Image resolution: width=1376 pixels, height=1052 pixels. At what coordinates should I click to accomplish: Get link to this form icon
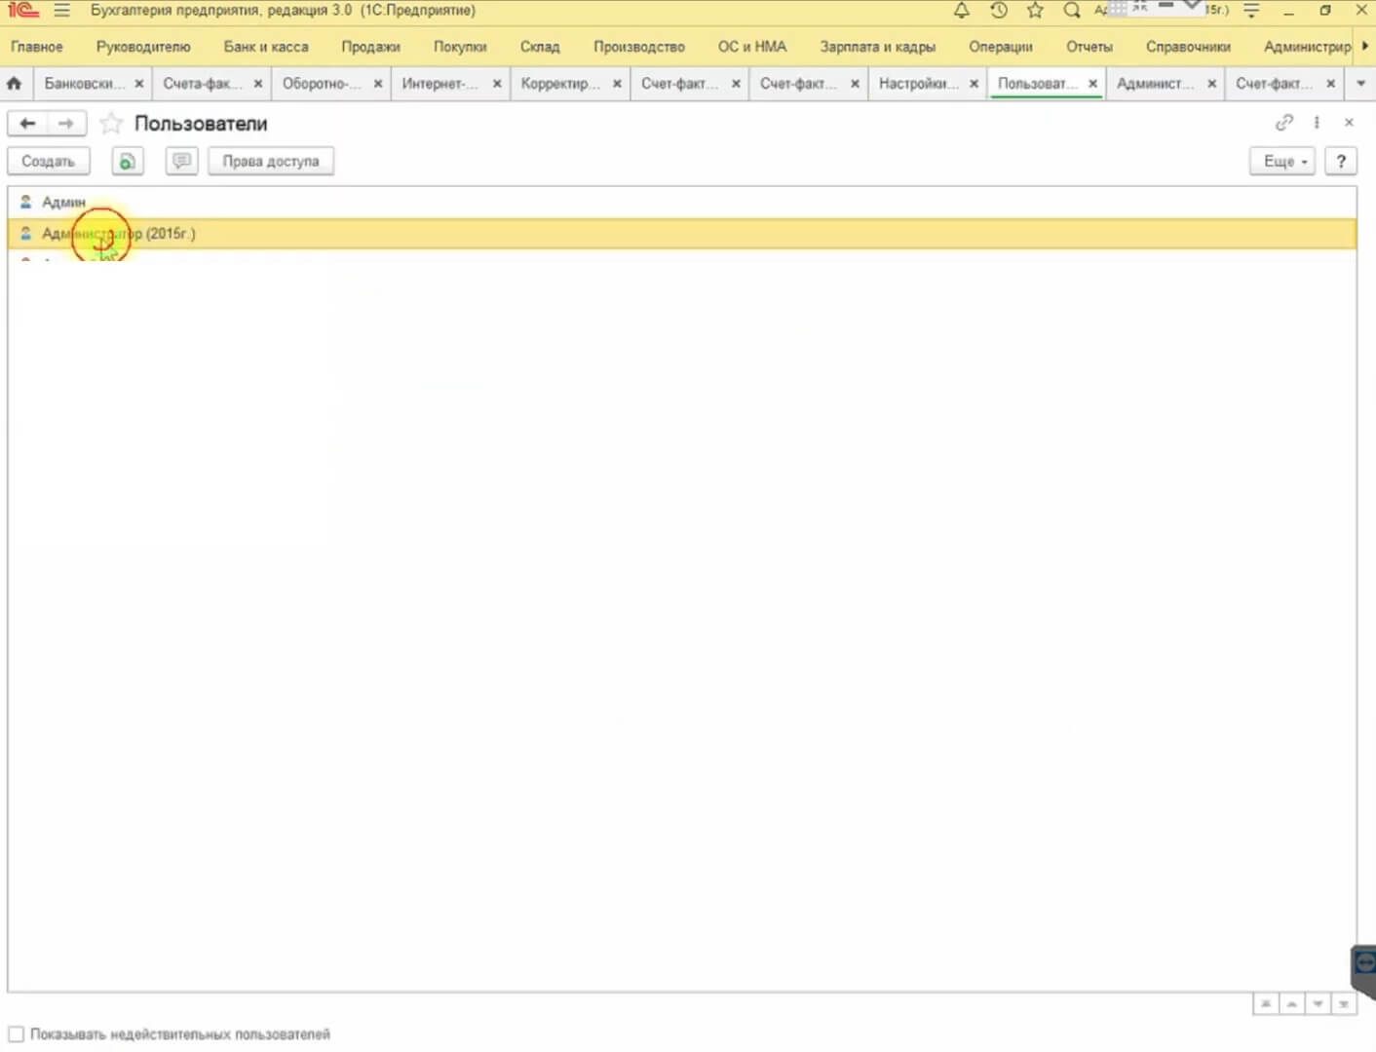coord(1284,123)
